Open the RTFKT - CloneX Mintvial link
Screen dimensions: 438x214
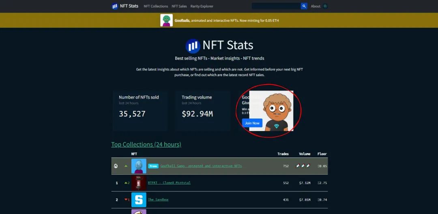169,183
